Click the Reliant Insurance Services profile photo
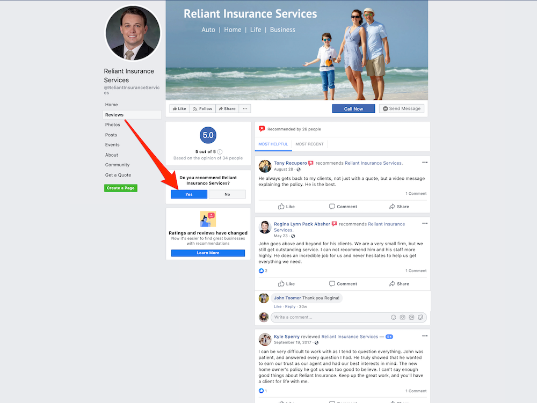Image resolution: width=537 pixels, height=403 pixels. [133, 33]
